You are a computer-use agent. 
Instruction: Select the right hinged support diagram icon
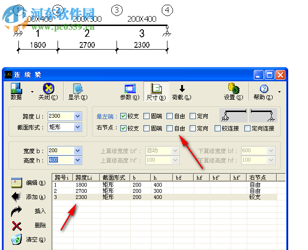coord(263,115)
